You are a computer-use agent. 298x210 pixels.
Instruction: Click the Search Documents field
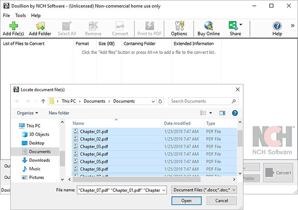pos(203,101)
